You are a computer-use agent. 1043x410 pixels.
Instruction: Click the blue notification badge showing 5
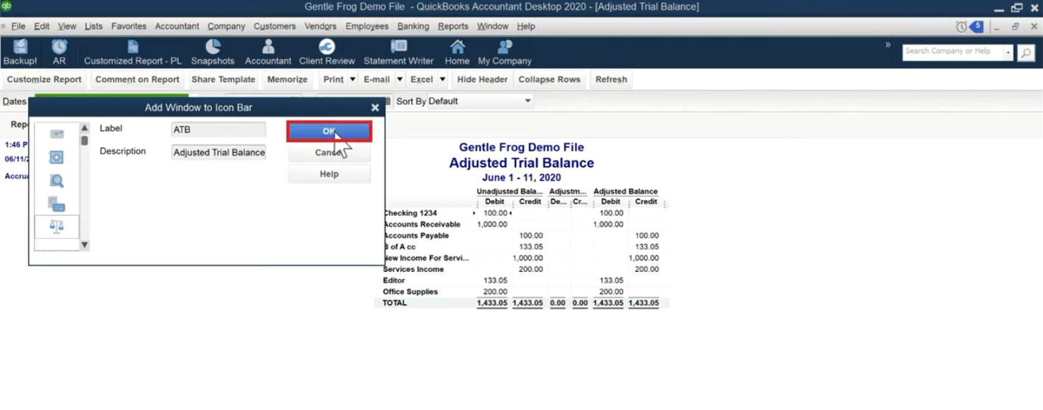pyautogui.click(x=977, y=26)
